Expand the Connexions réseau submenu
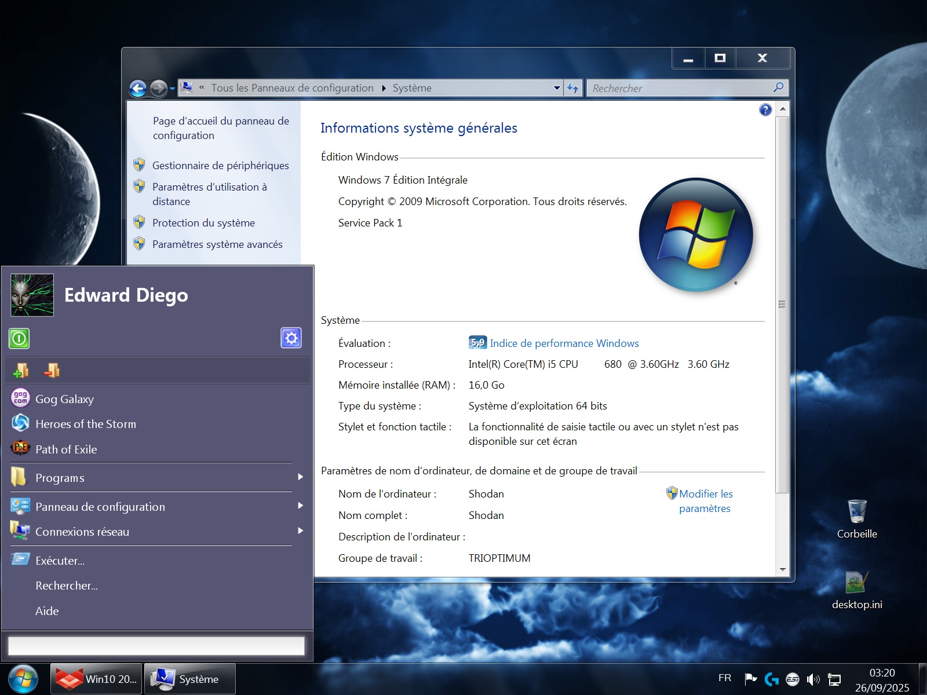The height and width of the screenshot is (695, 927). (x=82, y=532)
